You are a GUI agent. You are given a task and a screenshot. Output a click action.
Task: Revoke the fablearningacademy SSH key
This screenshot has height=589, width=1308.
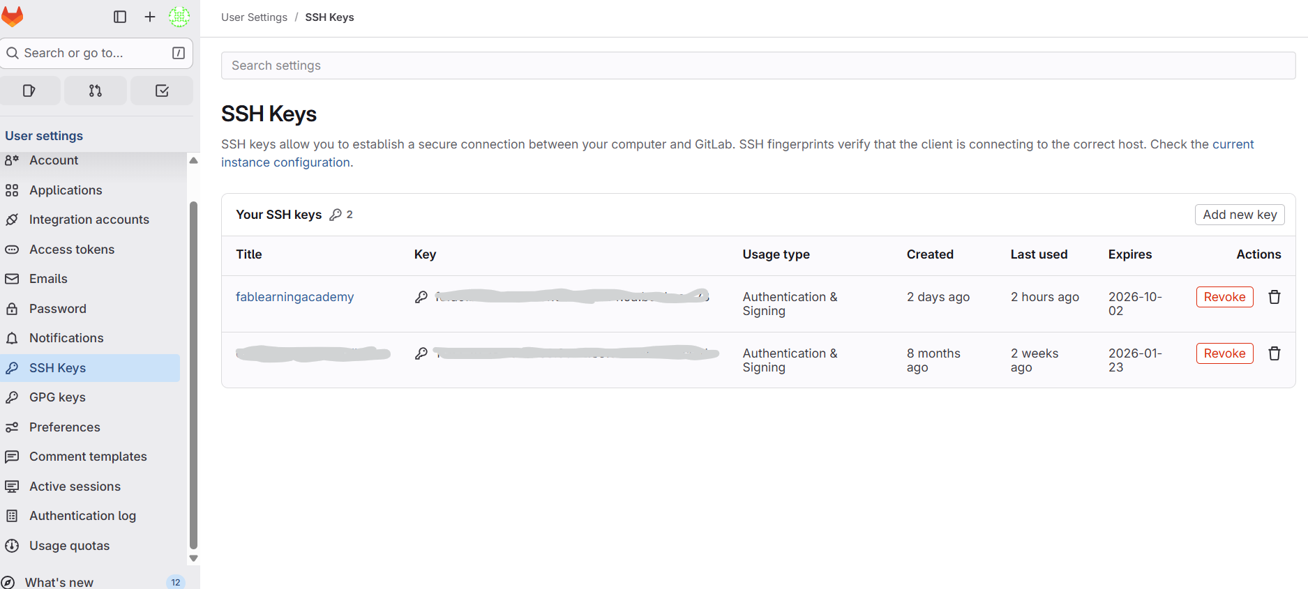(x=1224, y=297)
